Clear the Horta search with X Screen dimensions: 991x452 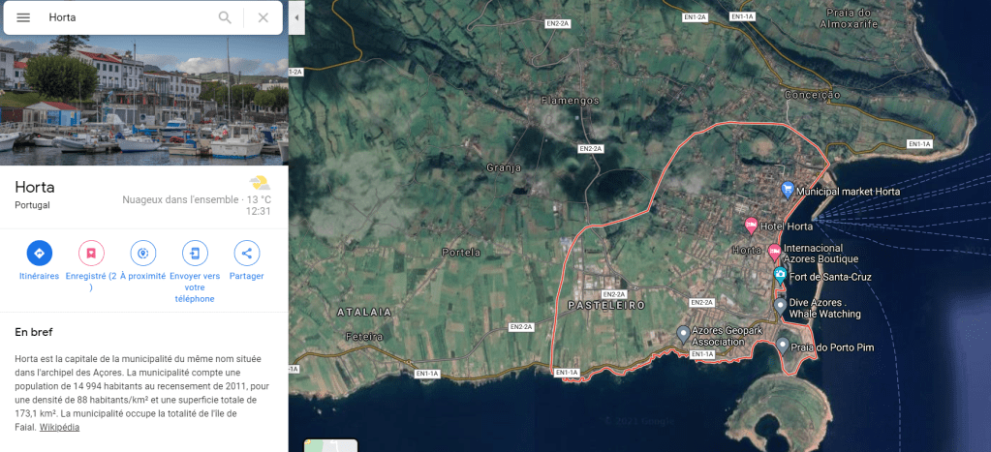pyautogui.click(x=263, y=17)
